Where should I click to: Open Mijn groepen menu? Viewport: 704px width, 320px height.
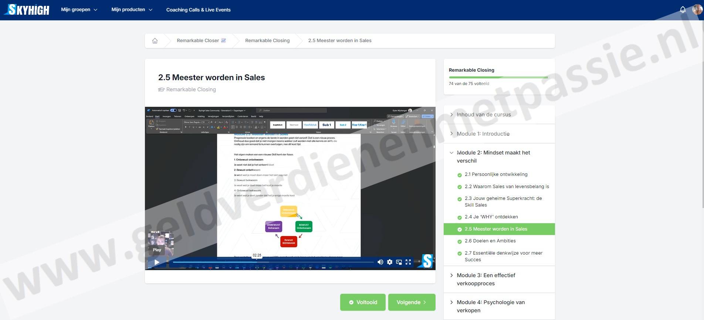[79, 10]
